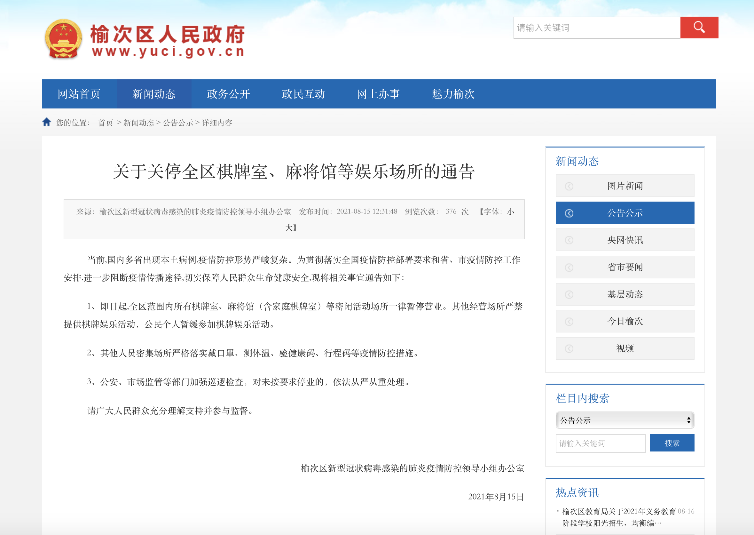Click arrow icon beside 视频
754x535 pixels.
569,348
